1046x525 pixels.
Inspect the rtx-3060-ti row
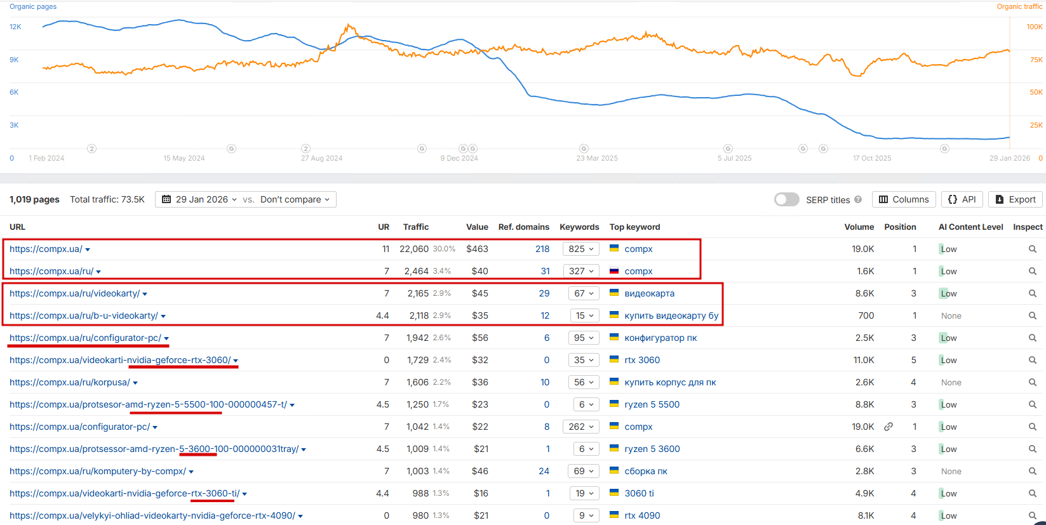click(x=1033, y=493)
